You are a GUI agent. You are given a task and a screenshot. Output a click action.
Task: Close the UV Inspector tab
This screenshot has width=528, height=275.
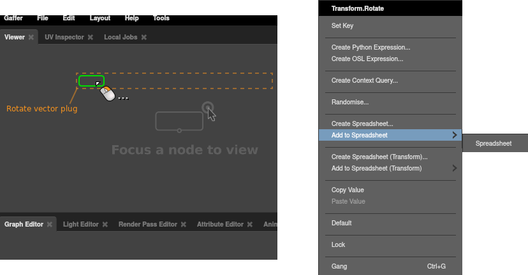(x=90, y=38)
